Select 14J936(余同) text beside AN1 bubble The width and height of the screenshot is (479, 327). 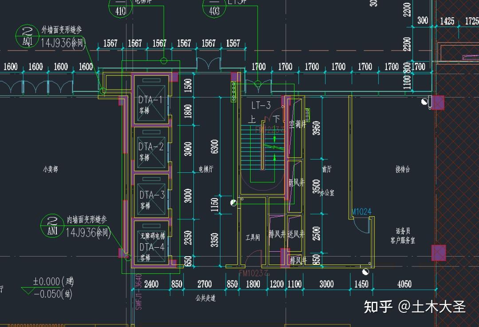tap(88, 233)
